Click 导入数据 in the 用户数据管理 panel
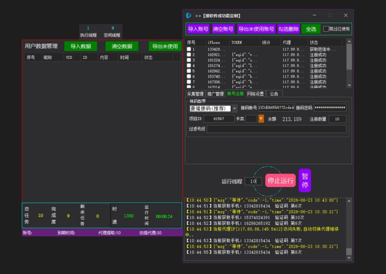Screen dimensions: 386x274 [81, 46]
